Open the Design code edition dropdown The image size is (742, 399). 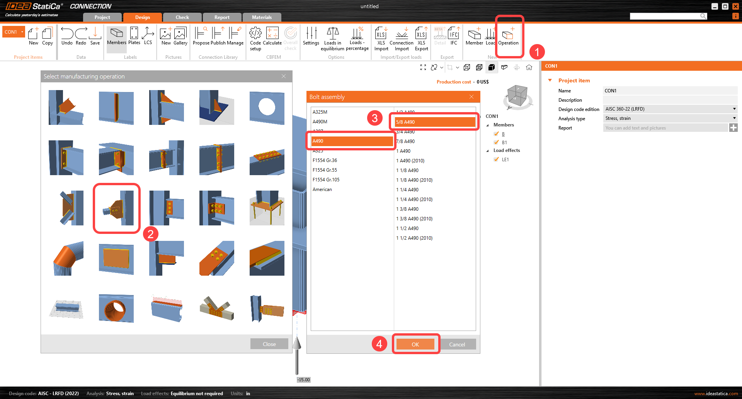(734, 109)
